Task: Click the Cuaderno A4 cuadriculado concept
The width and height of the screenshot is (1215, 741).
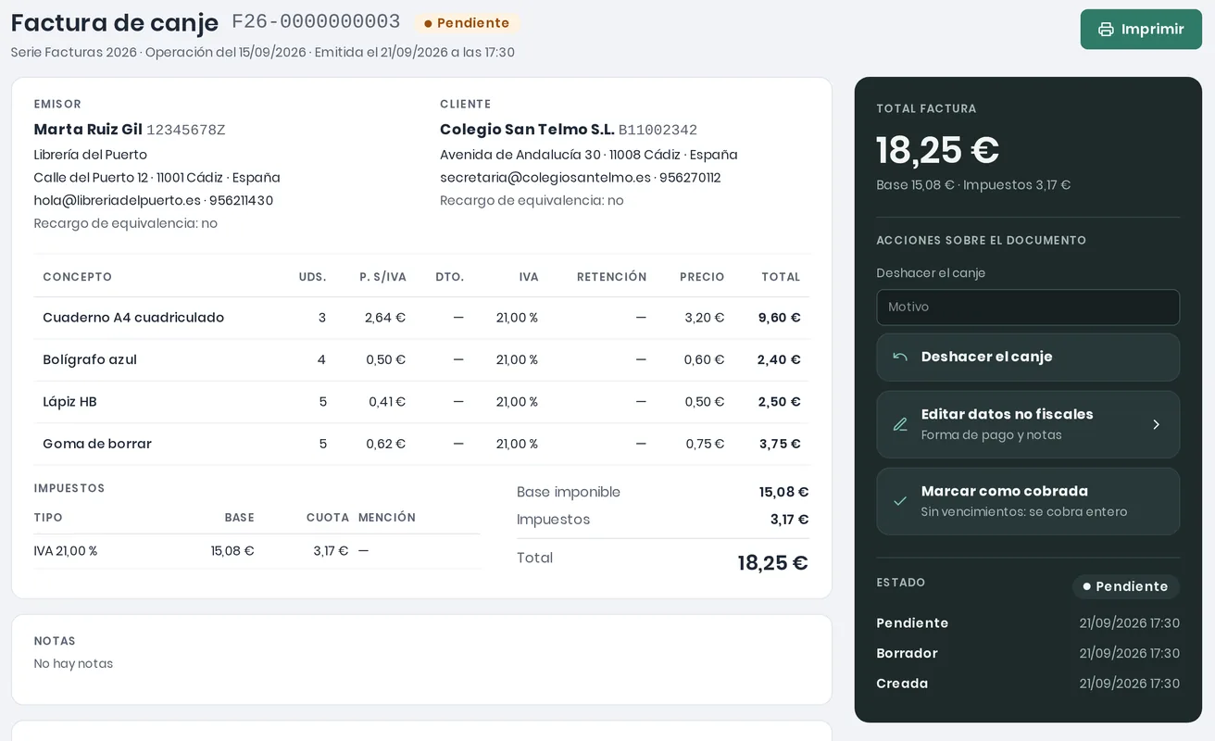Action: (133, 318)
